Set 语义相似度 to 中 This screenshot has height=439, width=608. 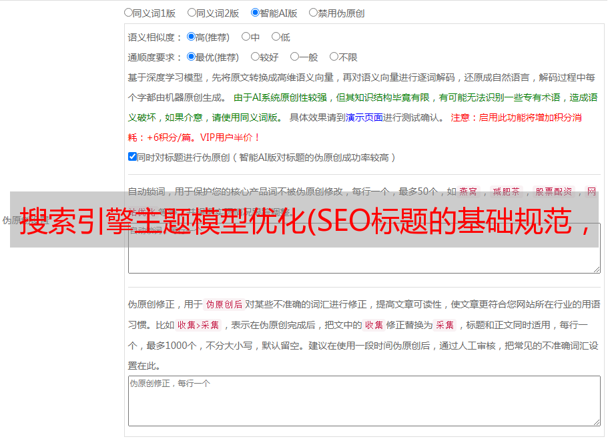pyautogui.click(x=246, y=37)
